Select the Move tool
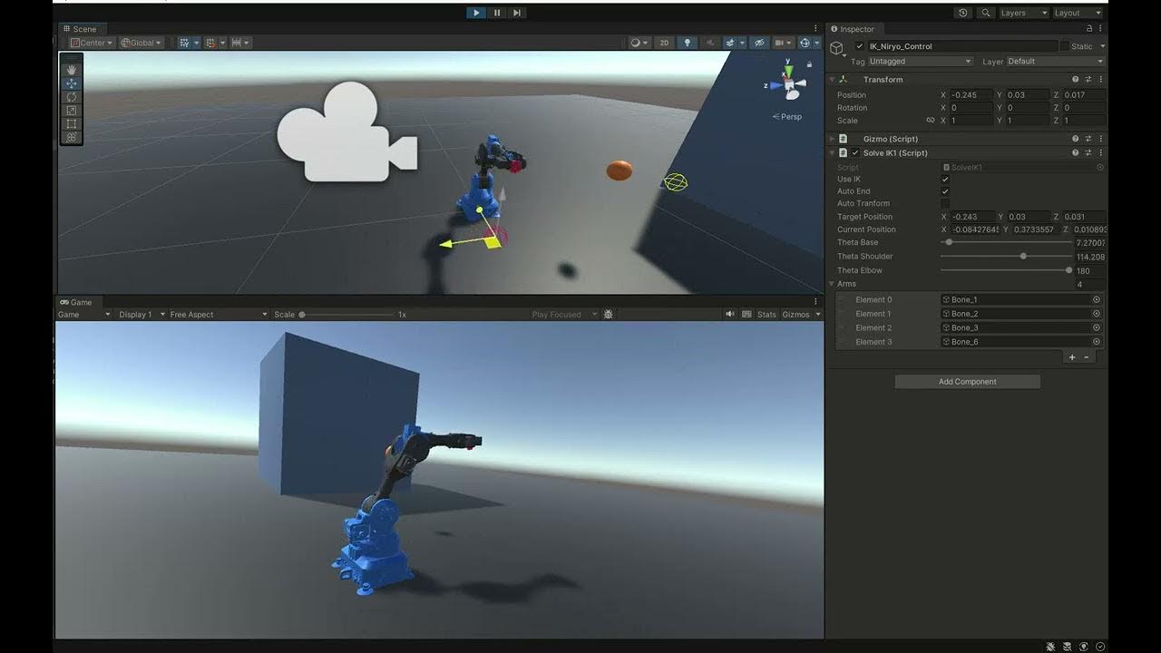The image size is (1161, 653). (71, 83)
